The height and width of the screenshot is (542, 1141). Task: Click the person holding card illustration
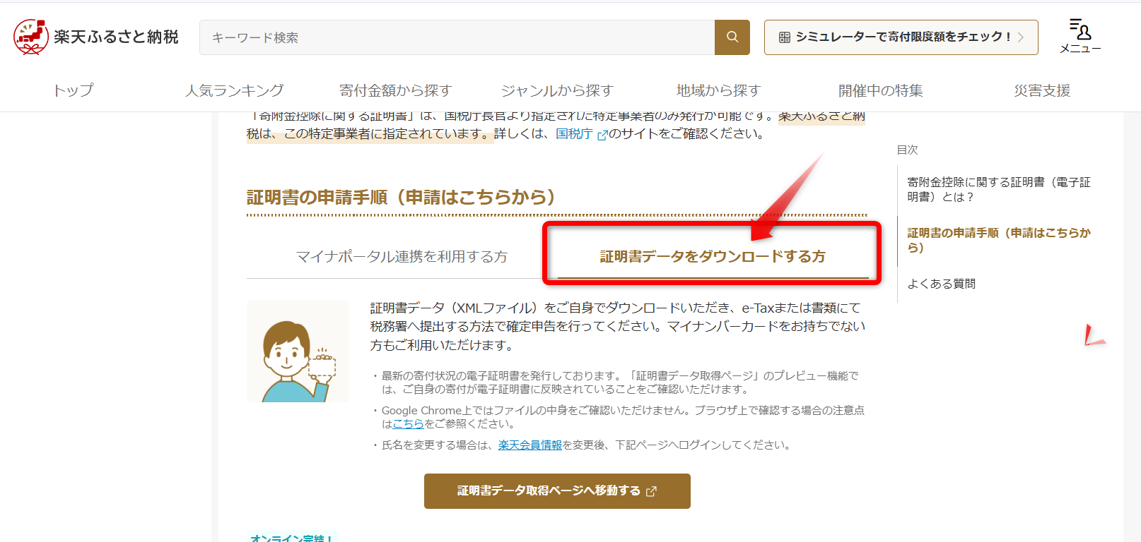[298, 351]
